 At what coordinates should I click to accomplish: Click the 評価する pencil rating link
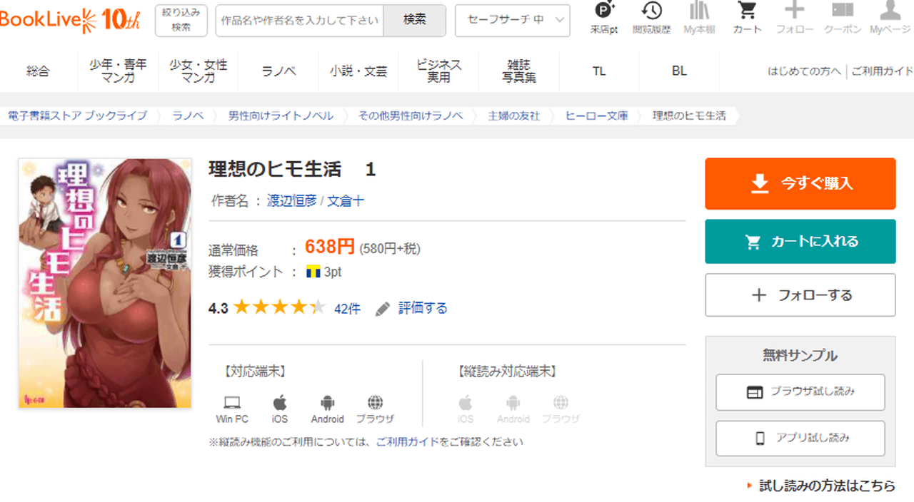tap(412, 308)
